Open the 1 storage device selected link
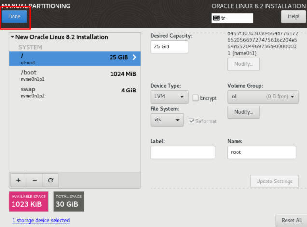 [41, 220]
